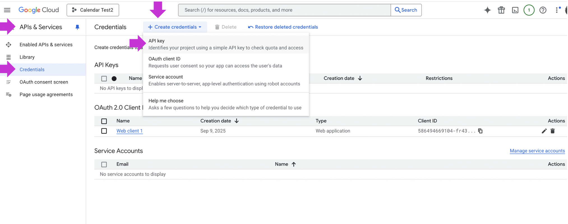Open Manage service accounts link

(x=537, y=151)
